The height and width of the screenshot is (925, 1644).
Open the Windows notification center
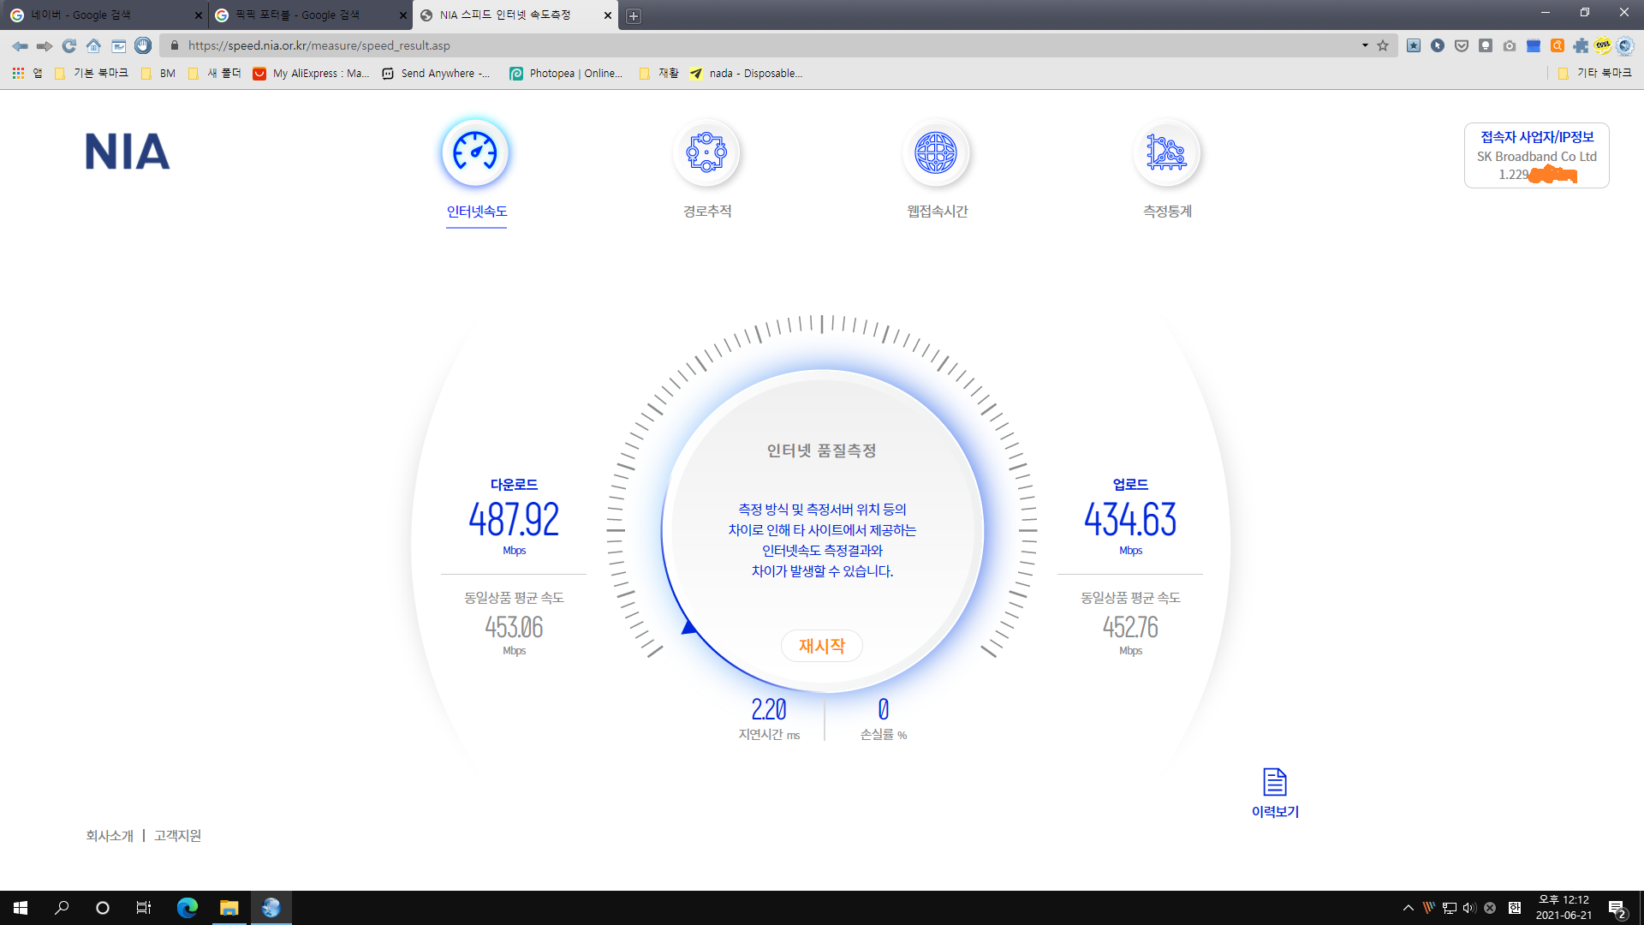(1617, 909)
